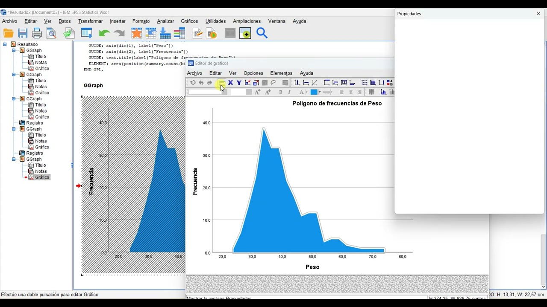Image resolution: width=547 pixels, height=307 pixels.
Task: Click the Export output icon
Action: [x=69, y=33]
